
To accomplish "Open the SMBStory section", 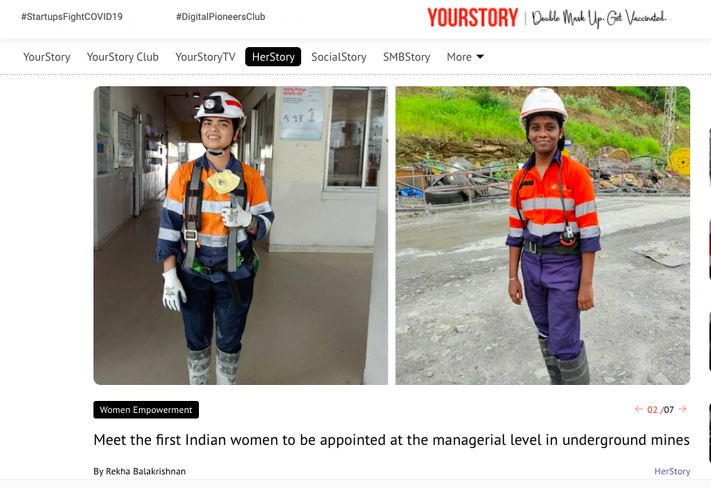I will [407, 57].
